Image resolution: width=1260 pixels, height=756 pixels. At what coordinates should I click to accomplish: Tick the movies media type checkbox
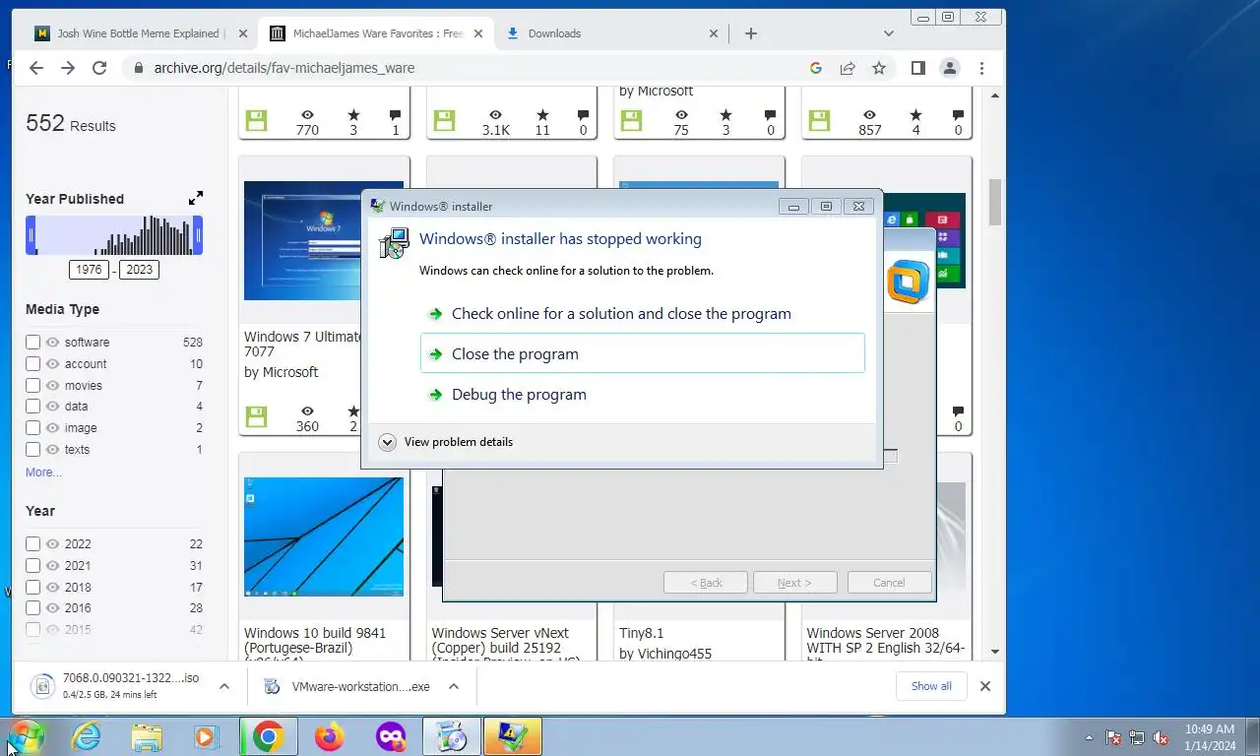(32, 386)
